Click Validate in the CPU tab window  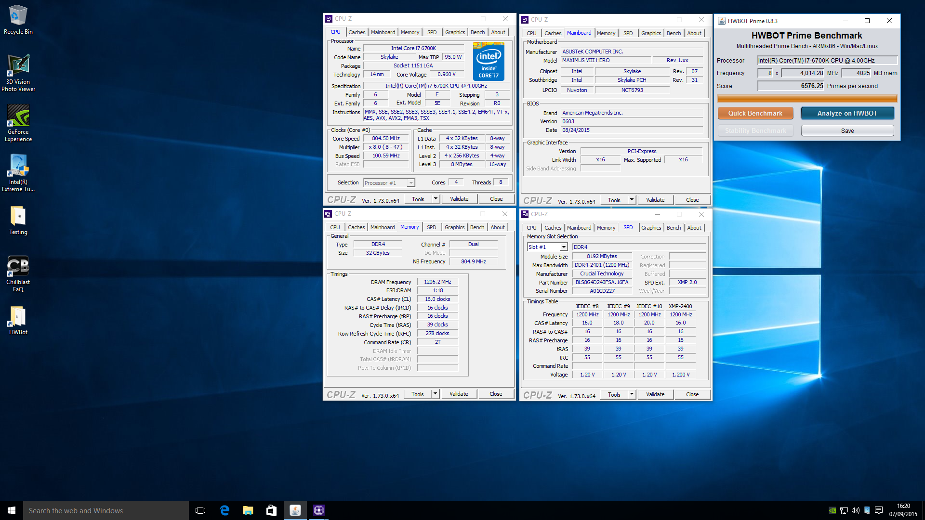tap(459, 199)
